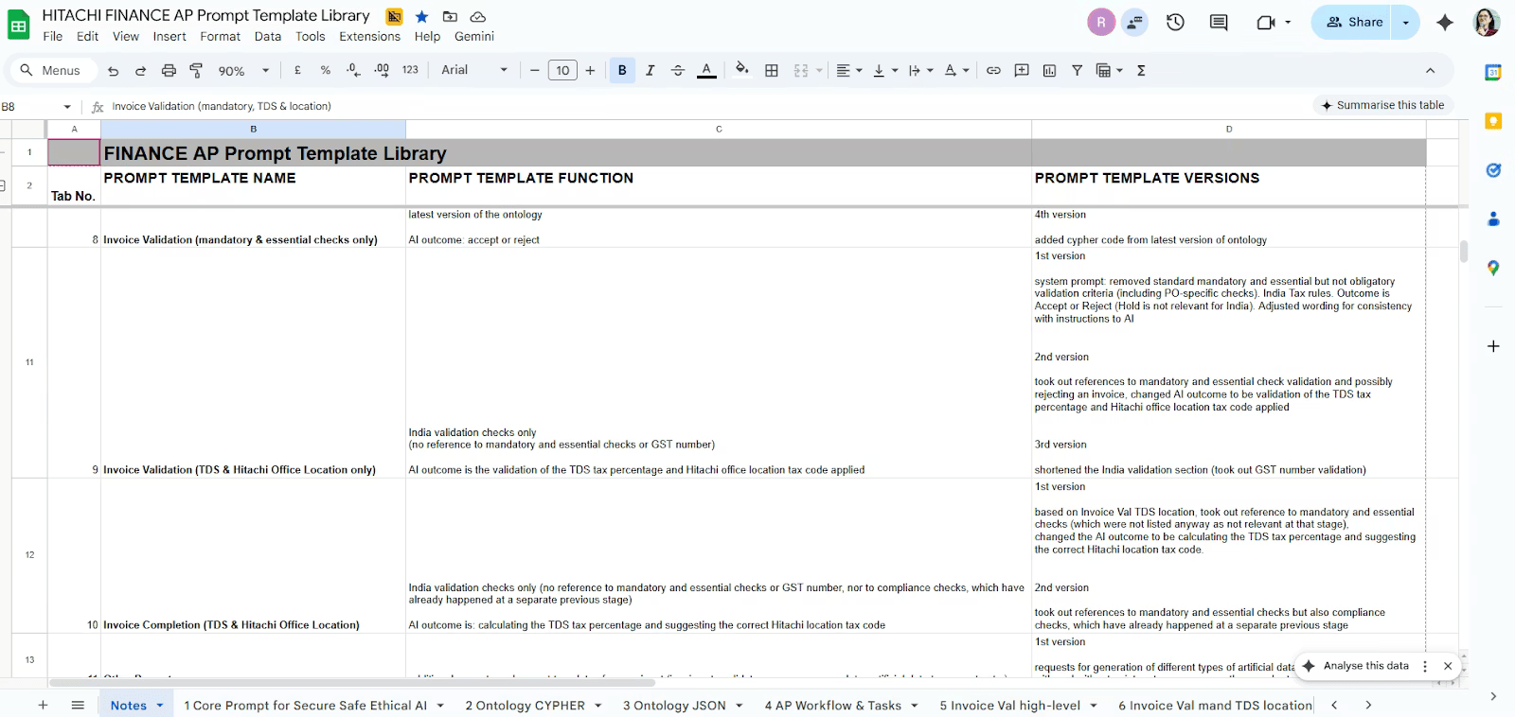Open text rotation dropdown
Viewport: 1515px width, 717px height.
[956, 70]
